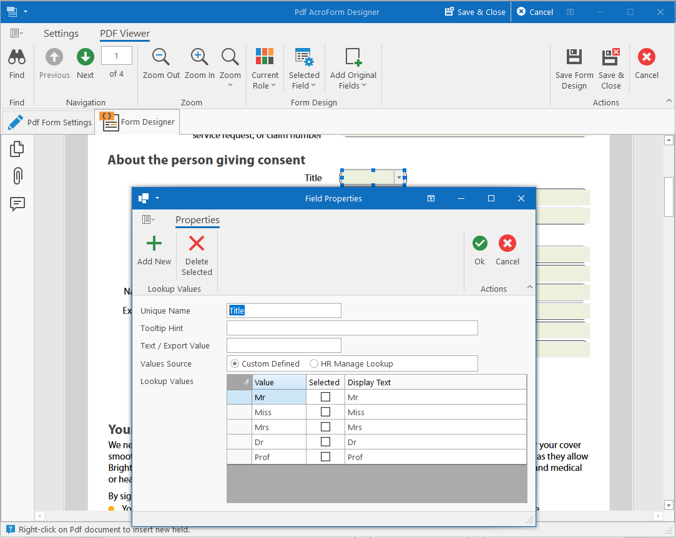The height and width of the screenshot is (538, 676).
Task: Click the Unique Name field
Action: click(283, 310)
